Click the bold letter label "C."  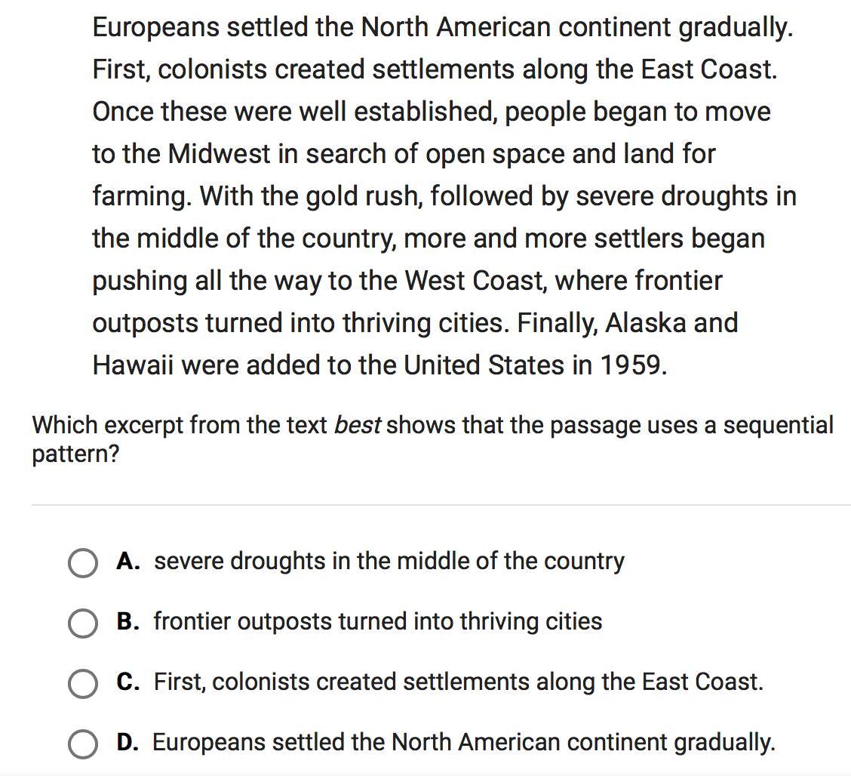coord(127,682)
